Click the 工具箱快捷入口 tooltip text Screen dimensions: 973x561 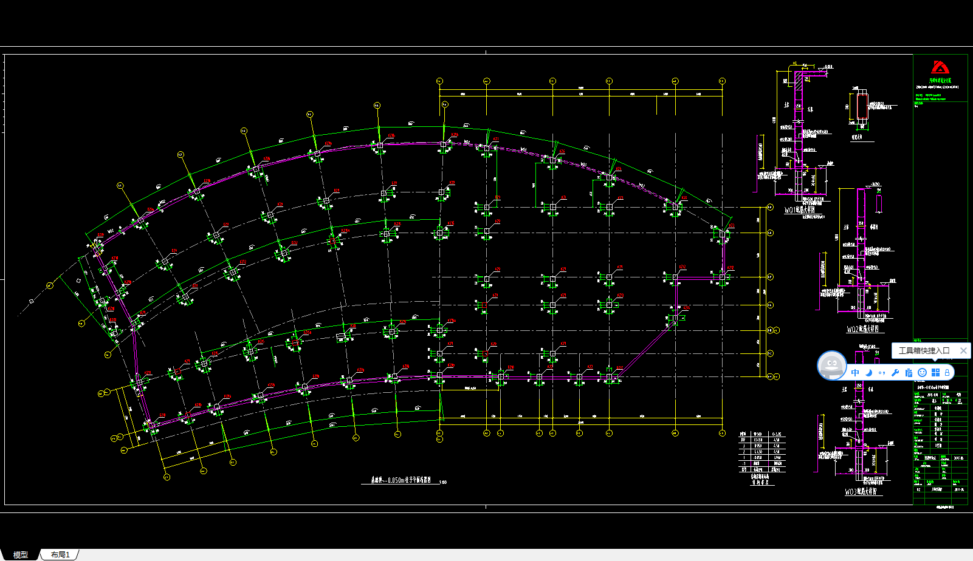924,350
